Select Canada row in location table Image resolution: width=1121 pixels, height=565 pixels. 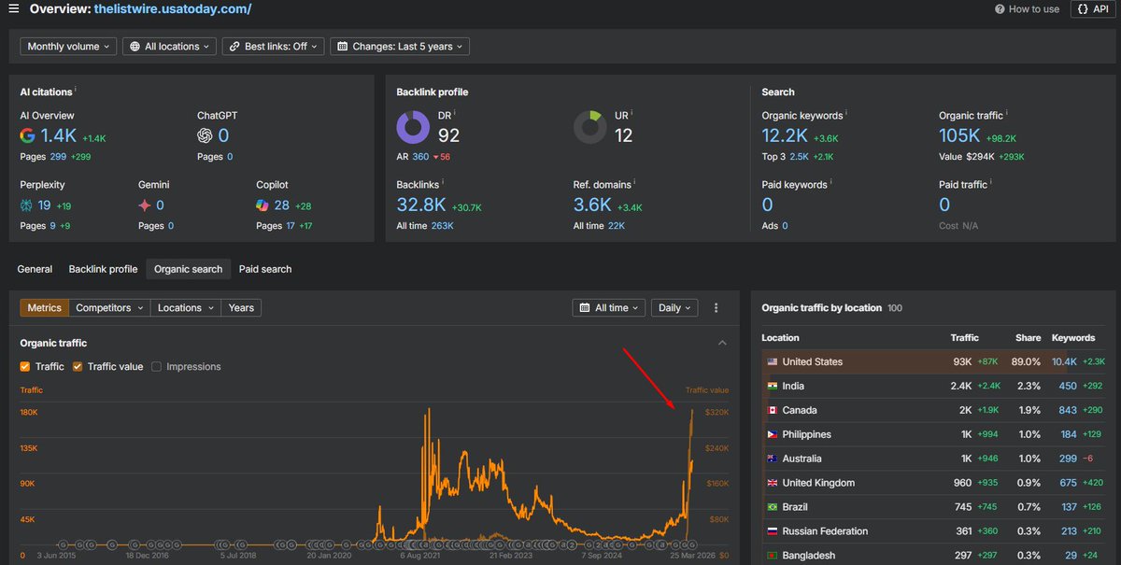click(x=936, y=410)
